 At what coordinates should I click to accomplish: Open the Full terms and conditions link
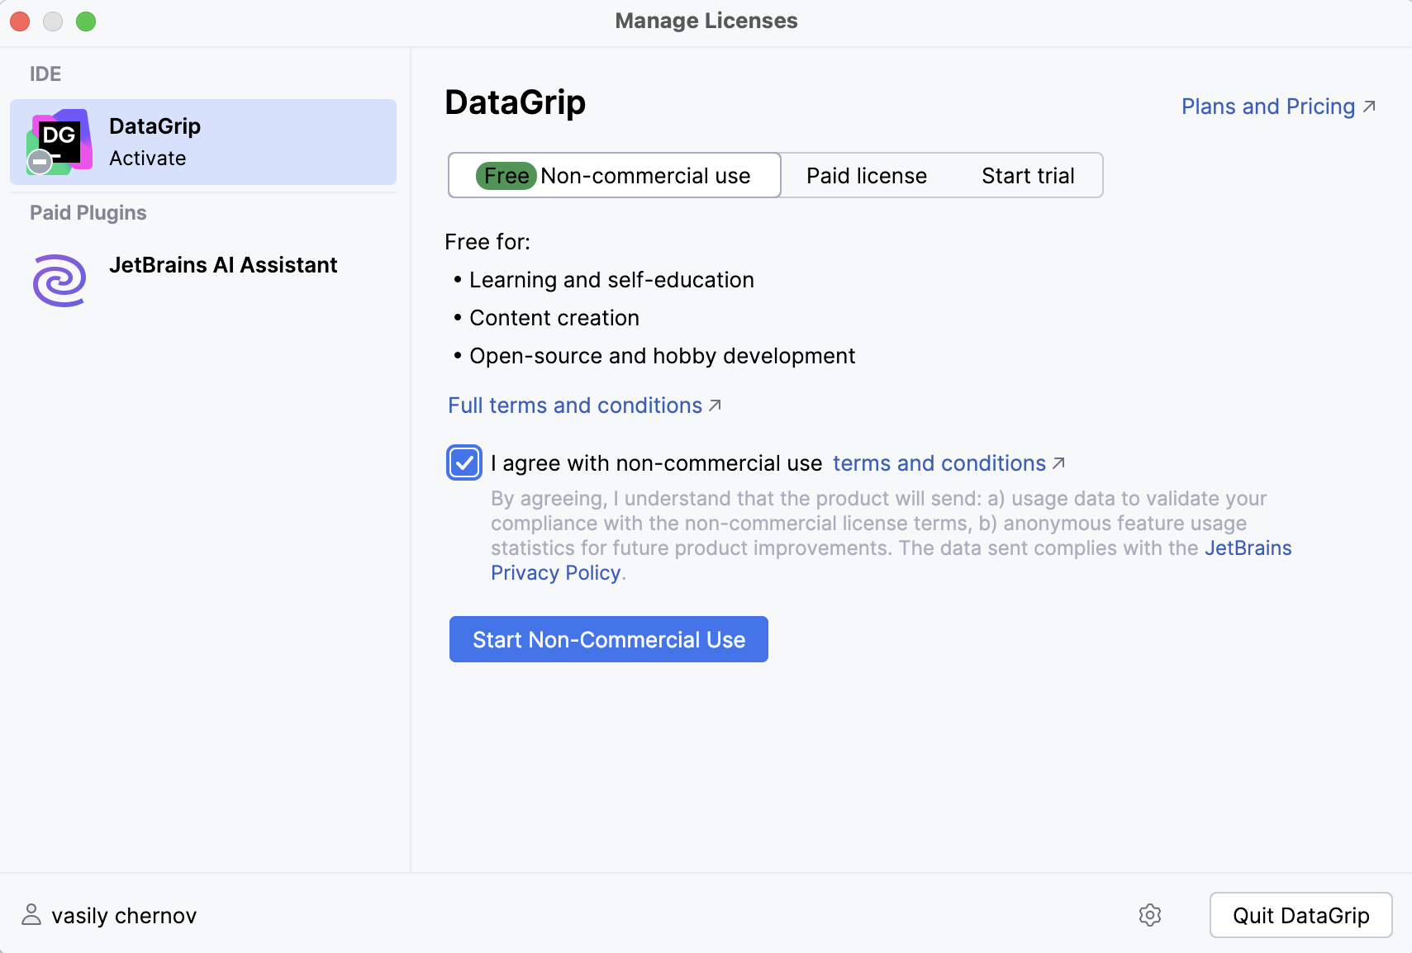click(x=575, y=405)
